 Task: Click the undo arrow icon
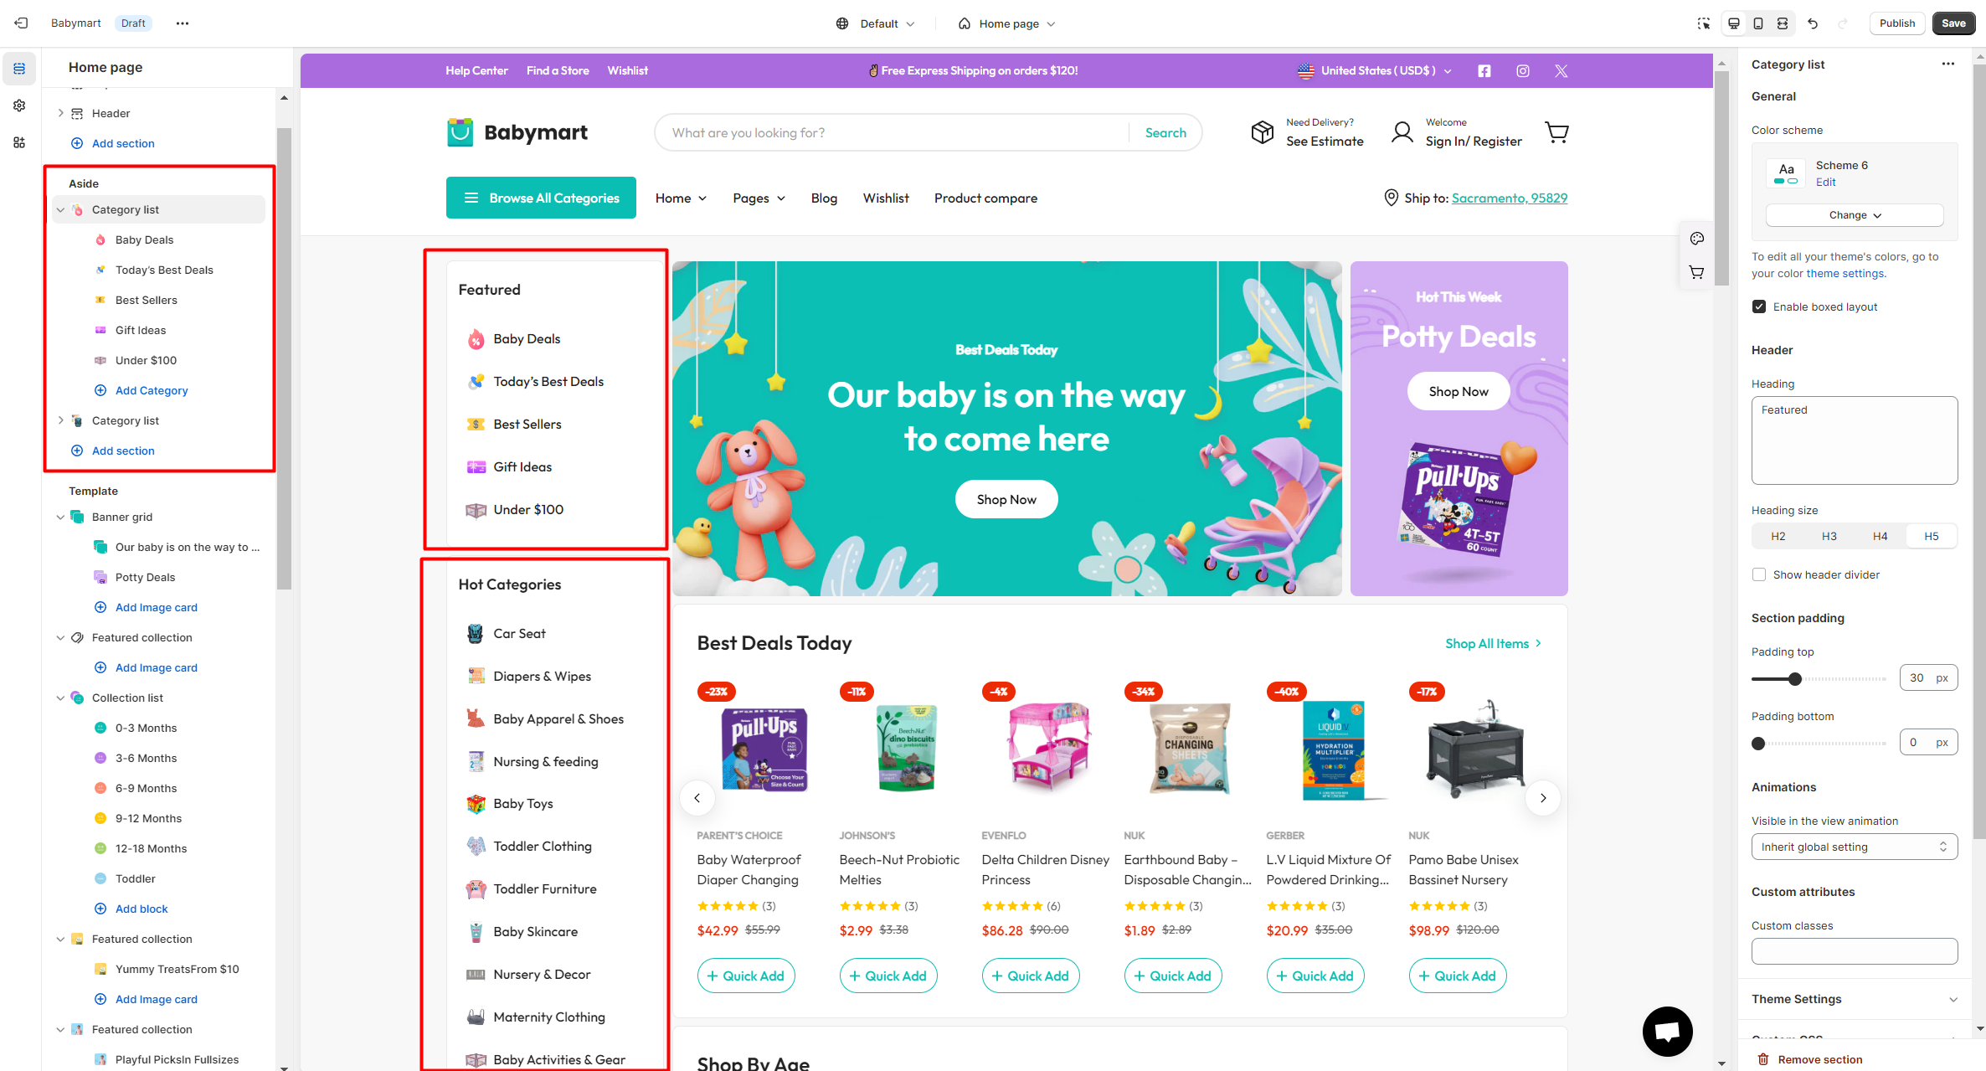tap(1813, 23)
